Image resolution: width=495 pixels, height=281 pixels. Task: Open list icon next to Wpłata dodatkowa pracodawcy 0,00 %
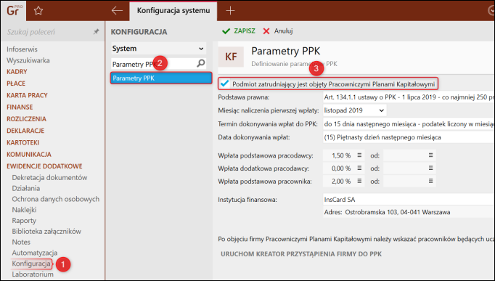(359, 168)
